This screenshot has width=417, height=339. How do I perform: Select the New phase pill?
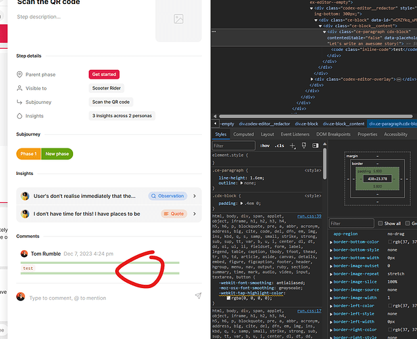tap(57, 154)
